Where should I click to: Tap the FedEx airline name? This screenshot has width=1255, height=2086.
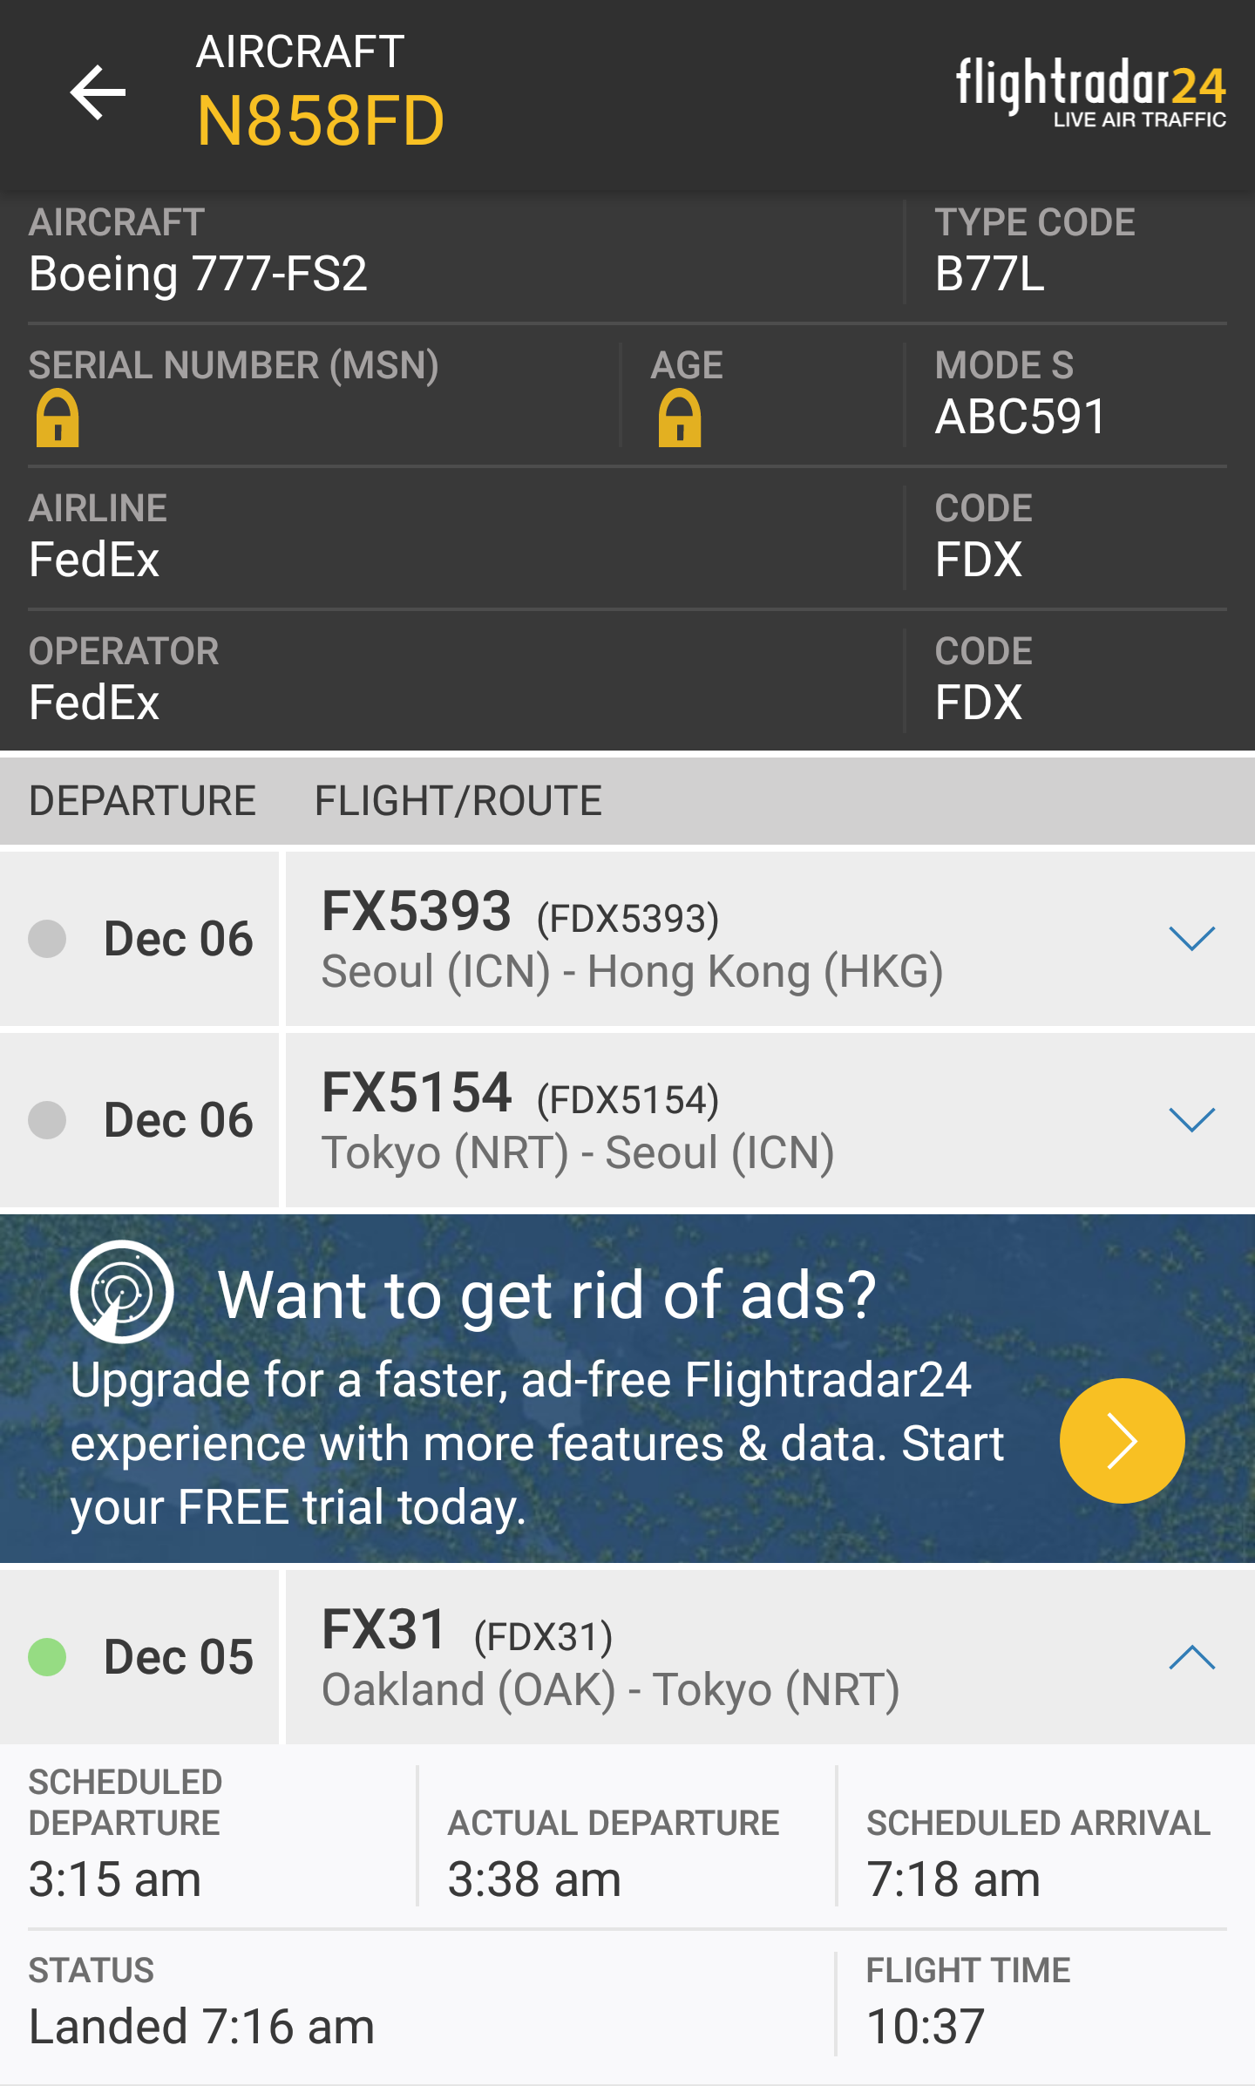pos(94,559)
